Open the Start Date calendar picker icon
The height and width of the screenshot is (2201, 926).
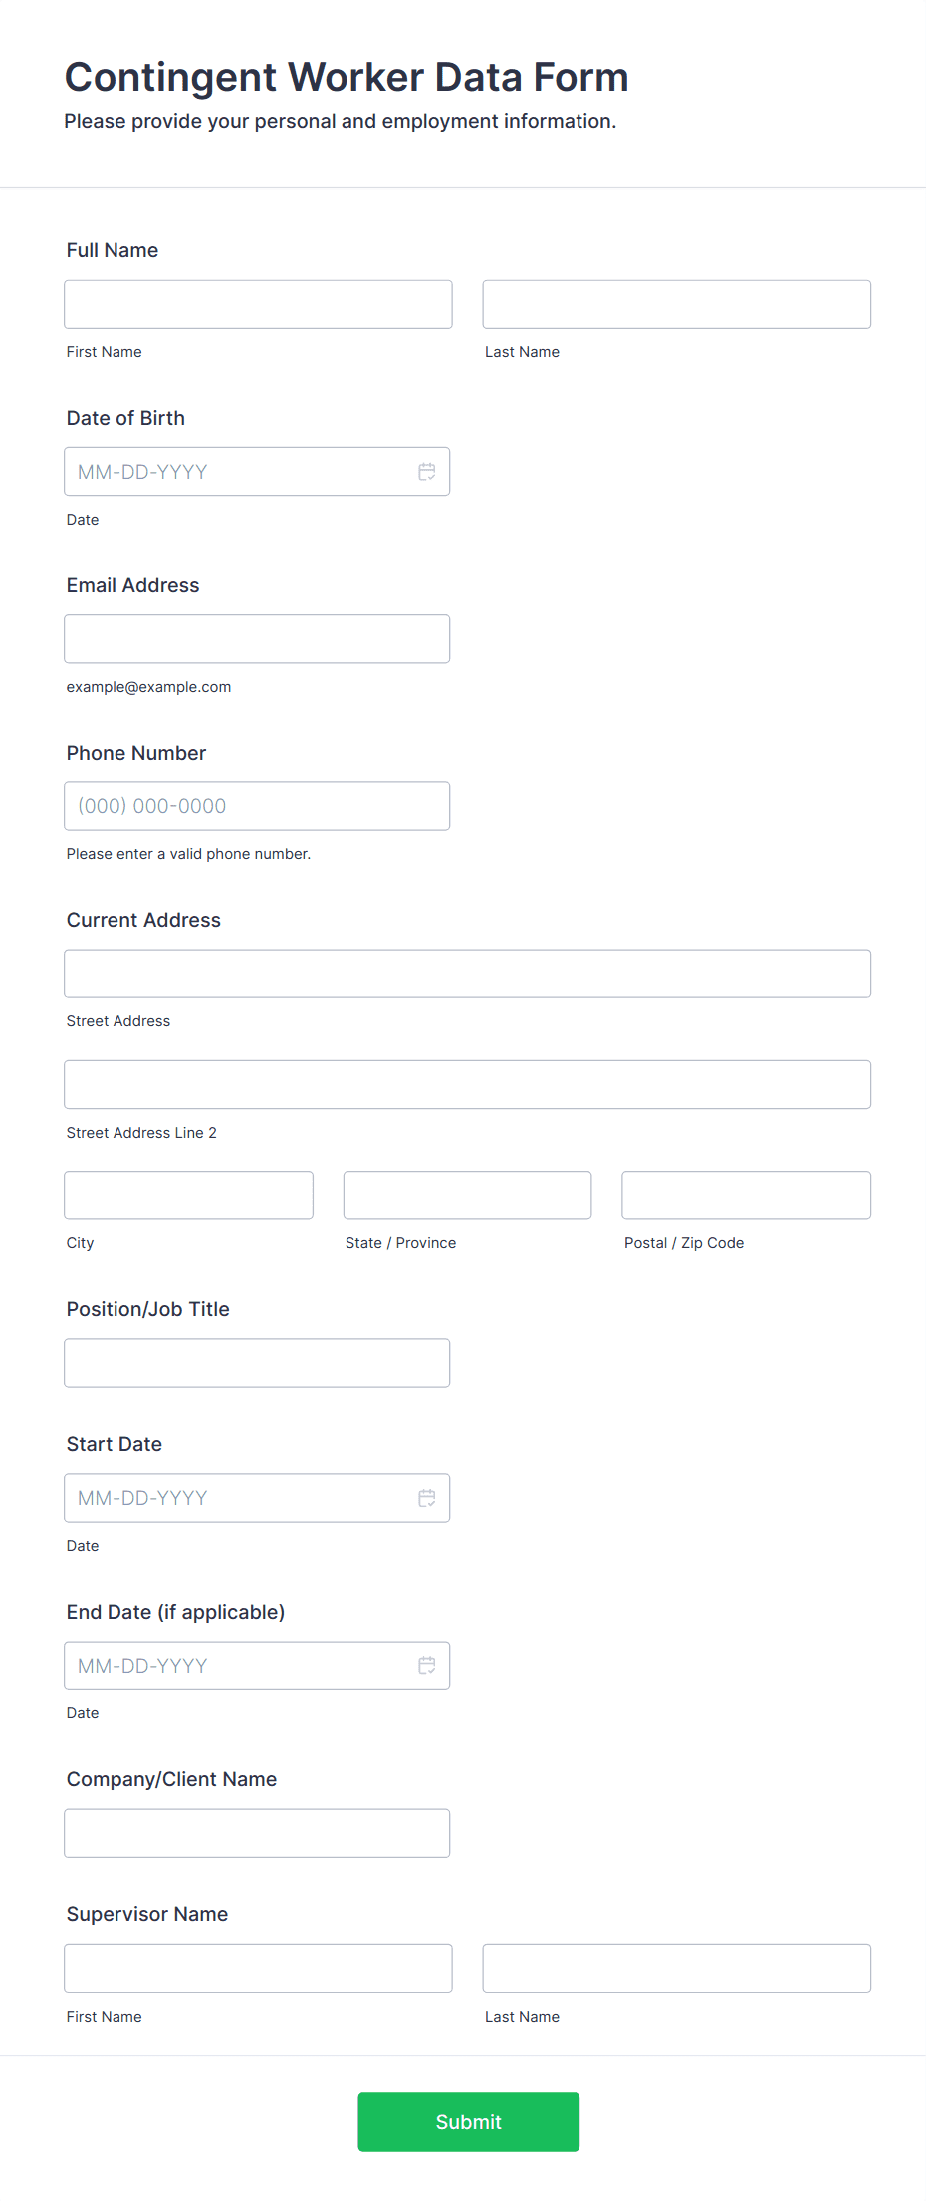[427, 1498]
